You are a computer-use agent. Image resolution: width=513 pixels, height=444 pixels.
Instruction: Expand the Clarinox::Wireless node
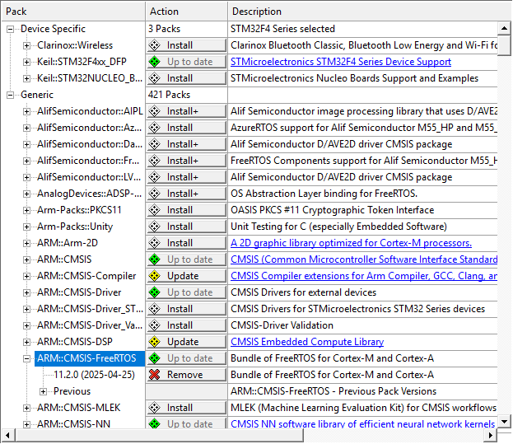tap(27, 45)
